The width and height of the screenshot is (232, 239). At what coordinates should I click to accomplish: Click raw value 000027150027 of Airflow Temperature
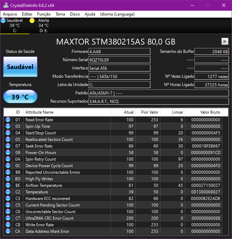[x=206, y=185]
